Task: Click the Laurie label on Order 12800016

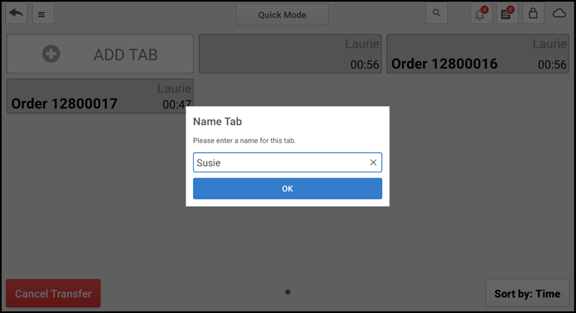Action: [550, 43]
